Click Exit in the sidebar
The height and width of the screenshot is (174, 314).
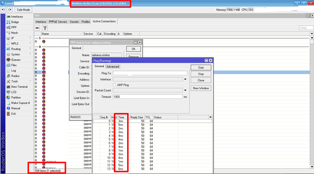[13, 113]
